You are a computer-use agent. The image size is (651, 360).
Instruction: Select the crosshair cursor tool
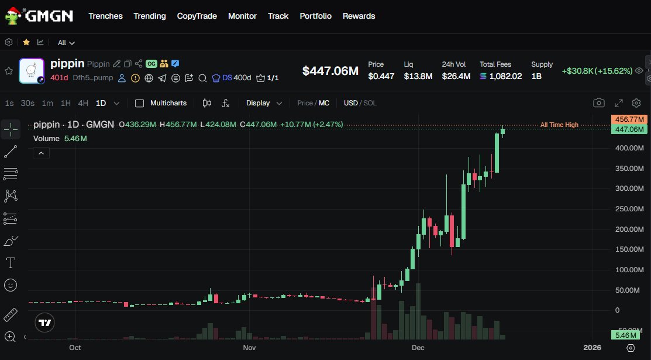point(10,129)
